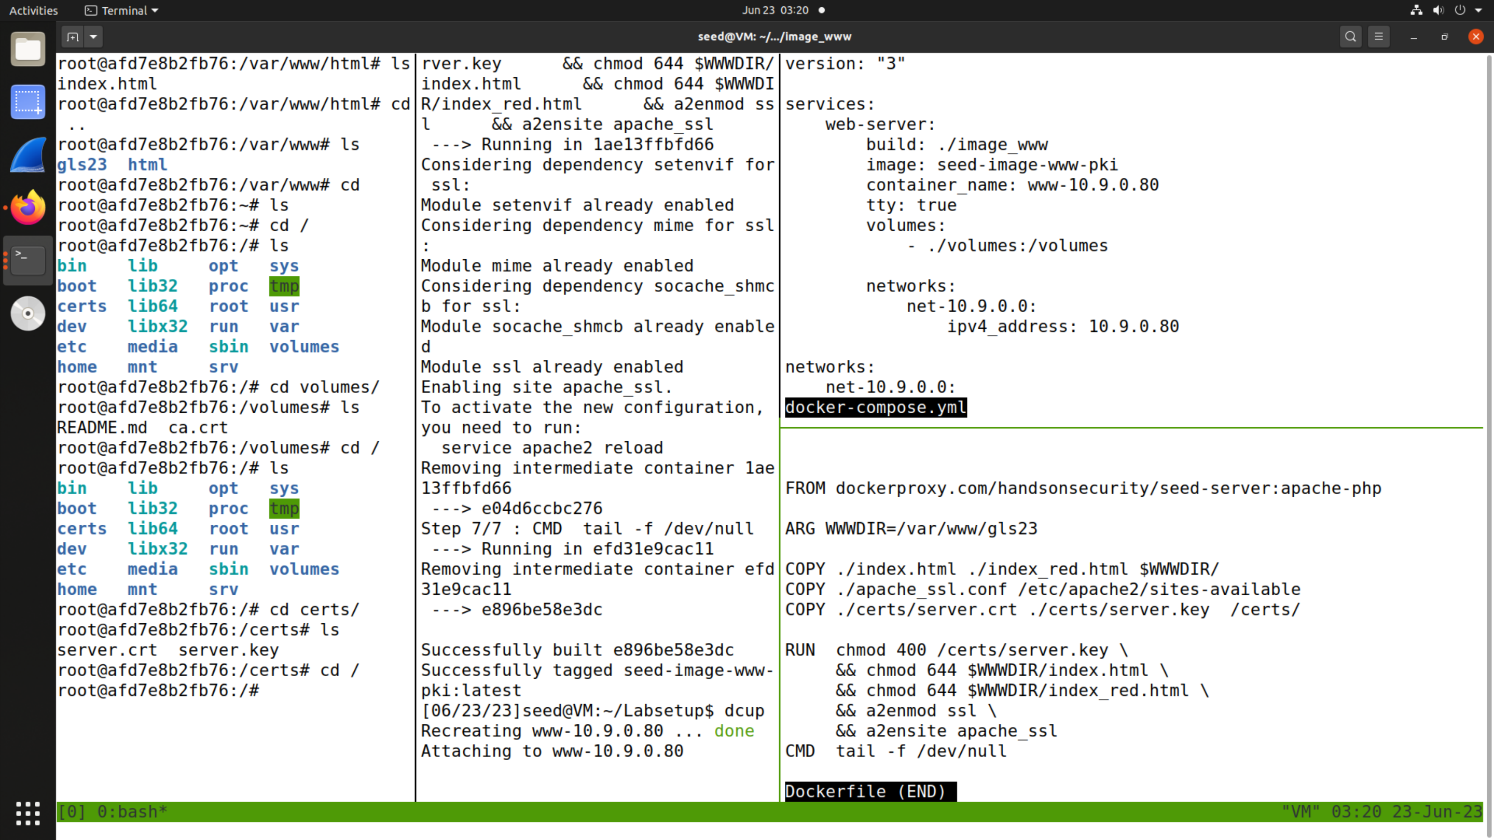Click 'ipv4_address: 10.9.0.80' line
Screen dimensions: 1494x840
(1062, 326)
